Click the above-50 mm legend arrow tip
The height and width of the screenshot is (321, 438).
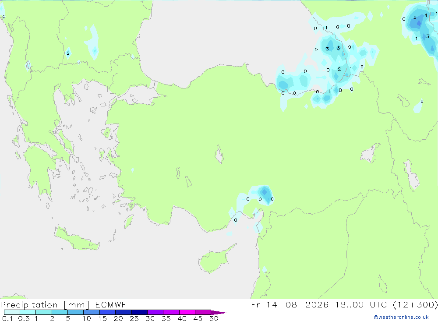tap(219, 313)
